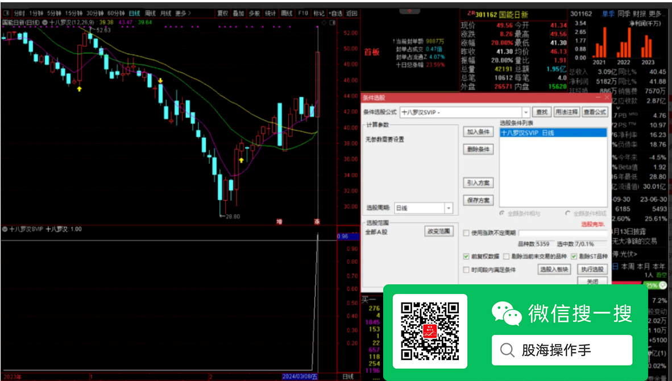Click the 复权 toolbar button
The height and width of the screenshot is (381, 672).
point(222,13)
